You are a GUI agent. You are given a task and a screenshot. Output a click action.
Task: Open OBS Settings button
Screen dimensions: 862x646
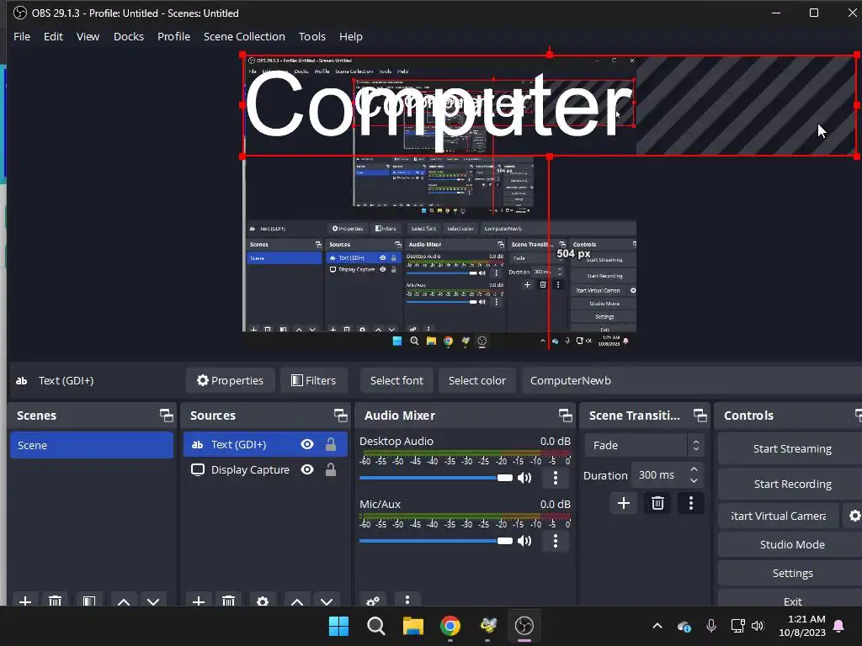(x=792, y=573)
